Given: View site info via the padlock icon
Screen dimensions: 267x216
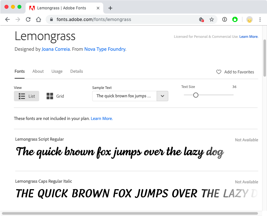Looking at the screenshot, I should 51,19.
